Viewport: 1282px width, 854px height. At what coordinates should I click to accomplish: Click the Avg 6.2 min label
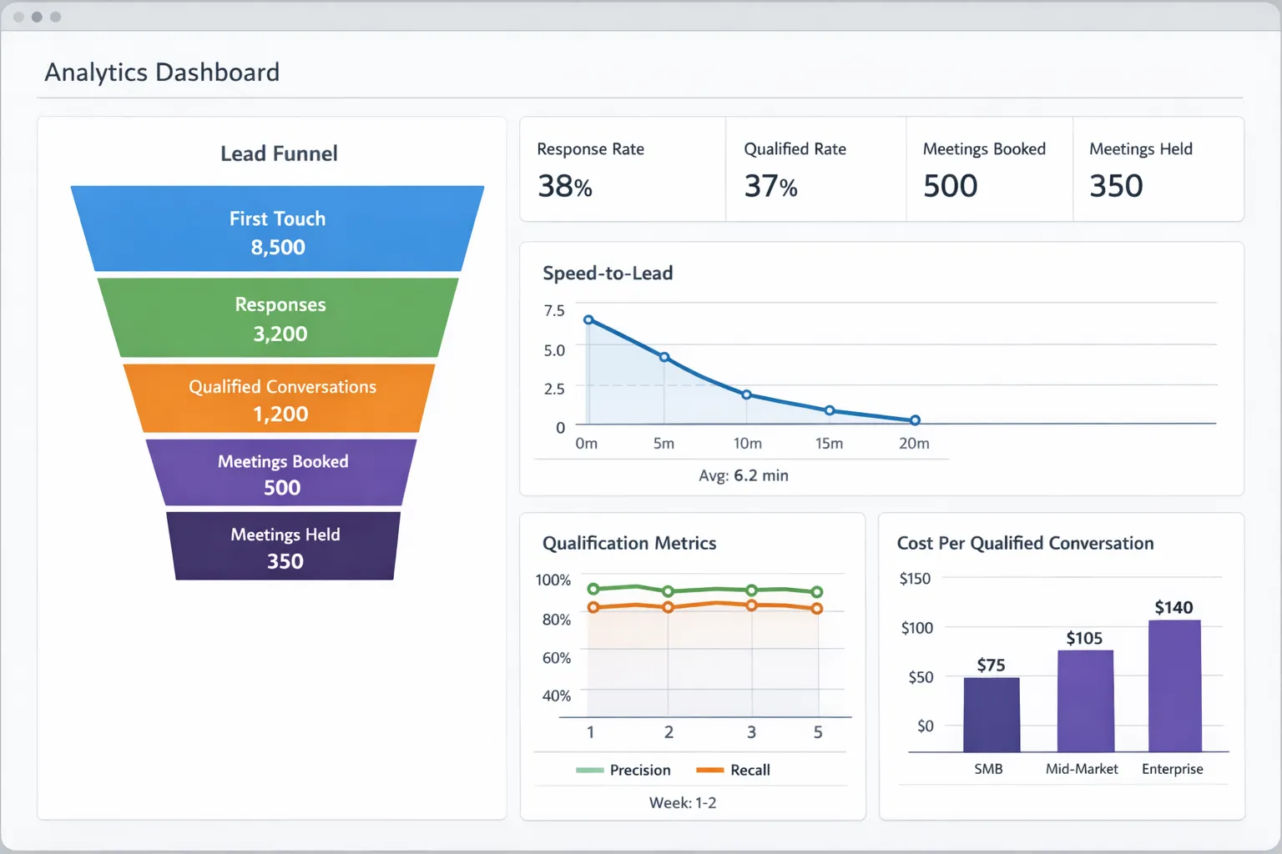point(744,475)
